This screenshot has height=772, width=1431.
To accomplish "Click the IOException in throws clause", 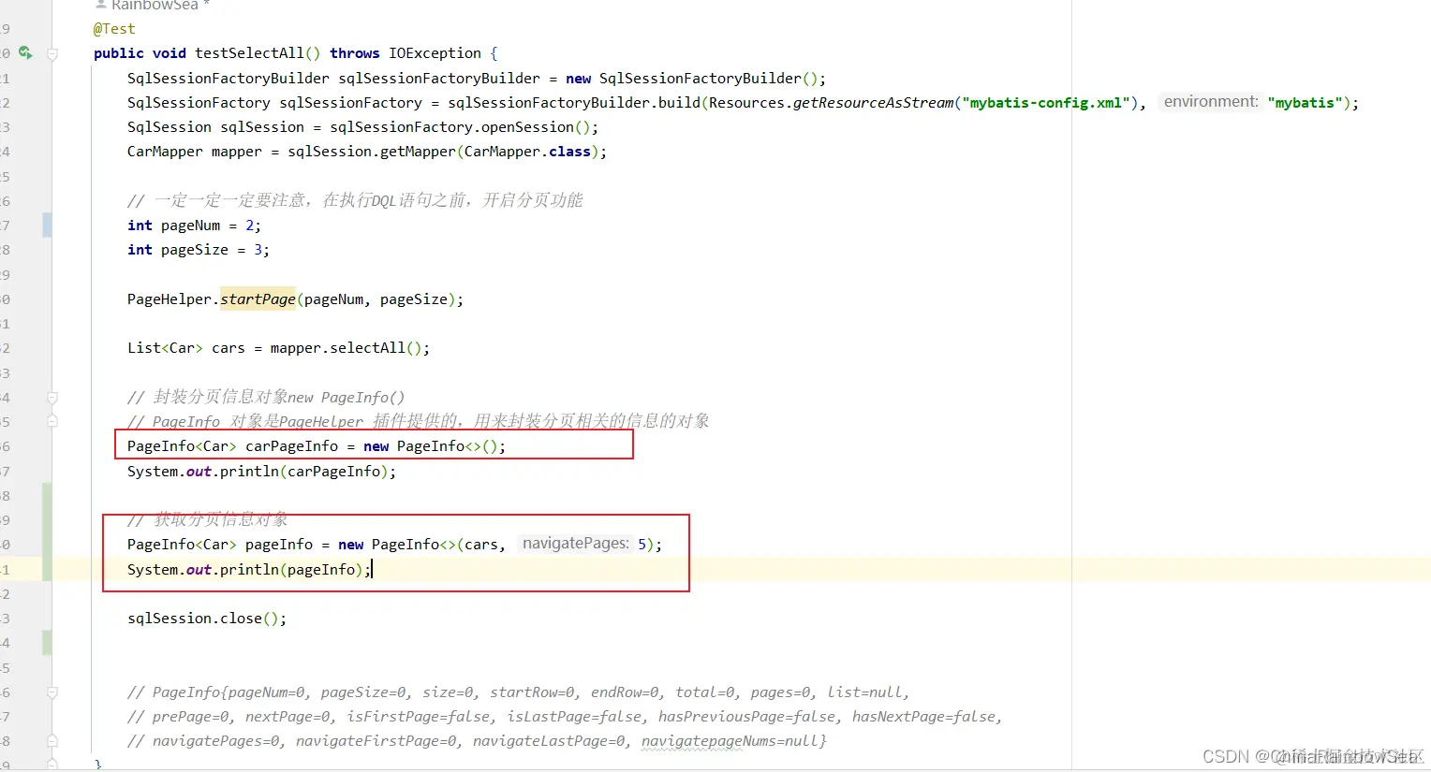I will click(x=435, y=53).
